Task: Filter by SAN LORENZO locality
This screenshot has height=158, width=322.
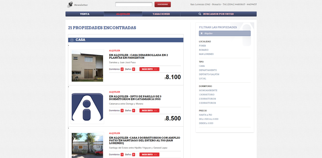Action: tap(207, 54)
